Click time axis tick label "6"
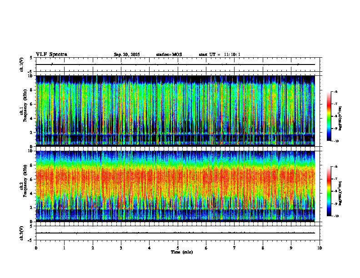Screen dimensions: 360x278 coord(206,248)
